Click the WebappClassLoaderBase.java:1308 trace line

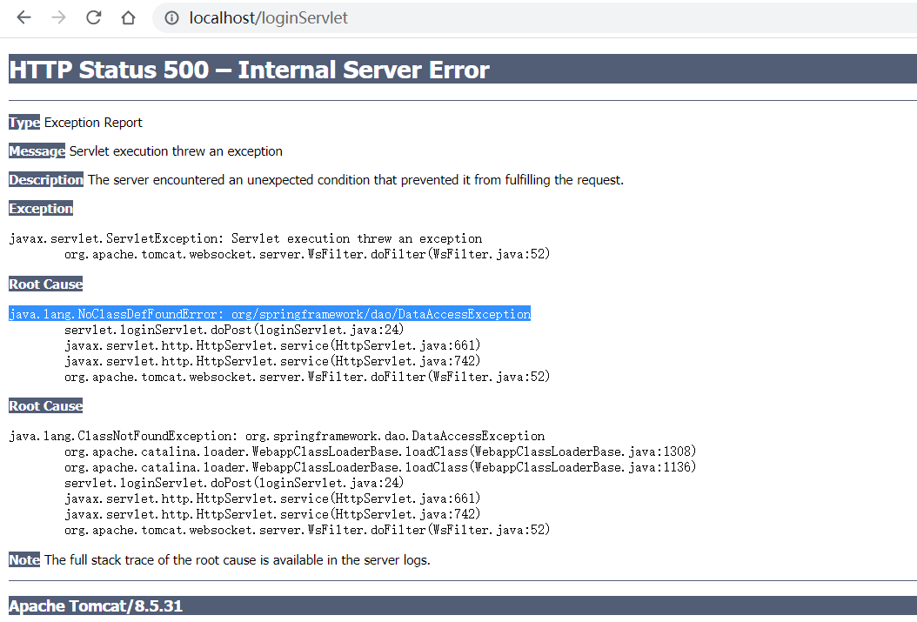[380, 451]
